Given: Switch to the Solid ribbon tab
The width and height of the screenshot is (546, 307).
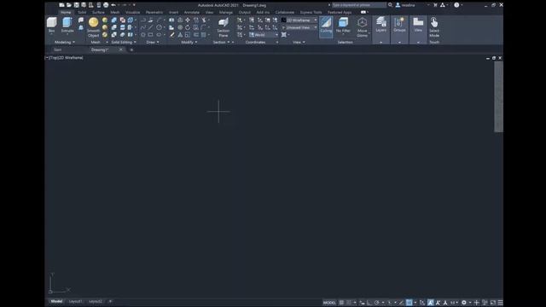Looking at the screenshot, I should click(82, 12).
